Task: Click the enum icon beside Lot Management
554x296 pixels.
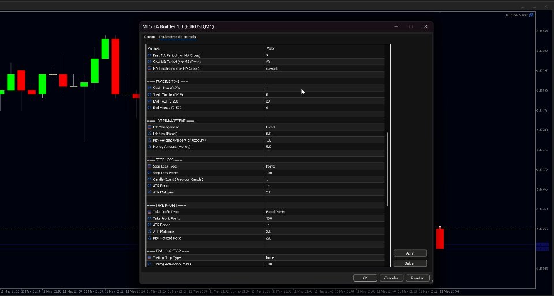Action: [149, 127]
